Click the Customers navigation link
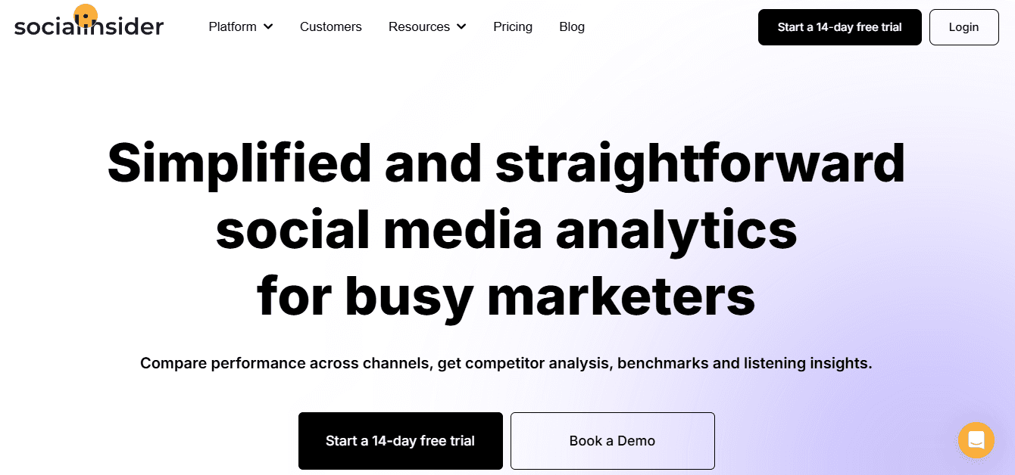This screenshot has height=475, width=1015. [330, 26]
